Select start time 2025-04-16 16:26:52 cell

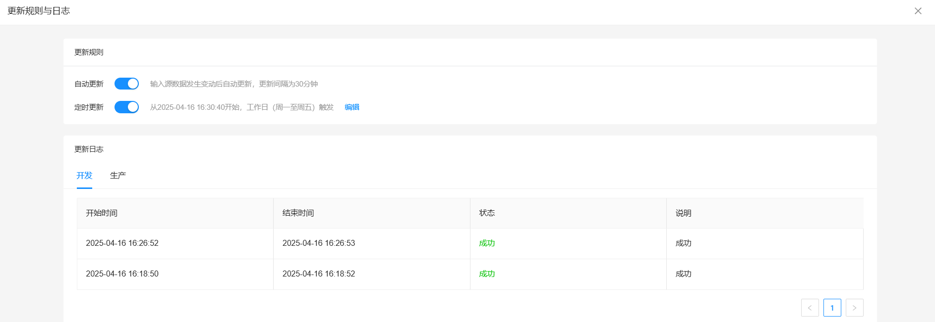point(122,243)
